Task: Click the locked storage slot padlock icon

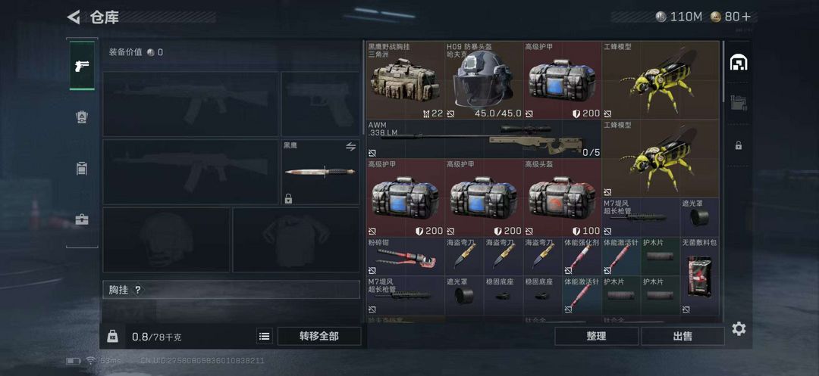Action: pos(738,146)
